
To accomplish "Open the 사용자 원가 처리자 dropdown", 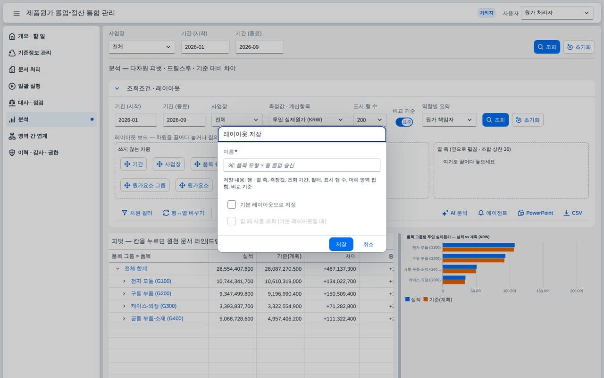I will click(x=557, y=13).
